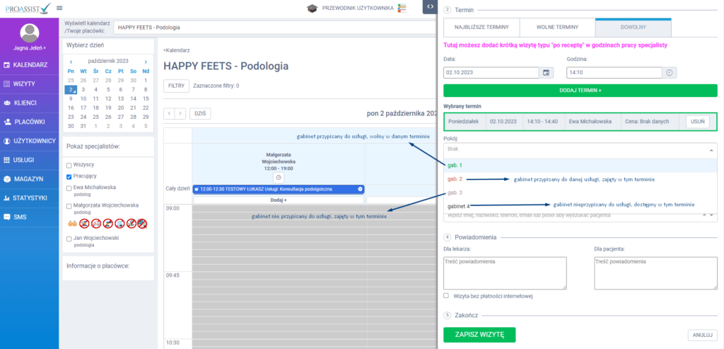Click the Zapisz wizytę button
724x349 pixels.
point(479,335)
